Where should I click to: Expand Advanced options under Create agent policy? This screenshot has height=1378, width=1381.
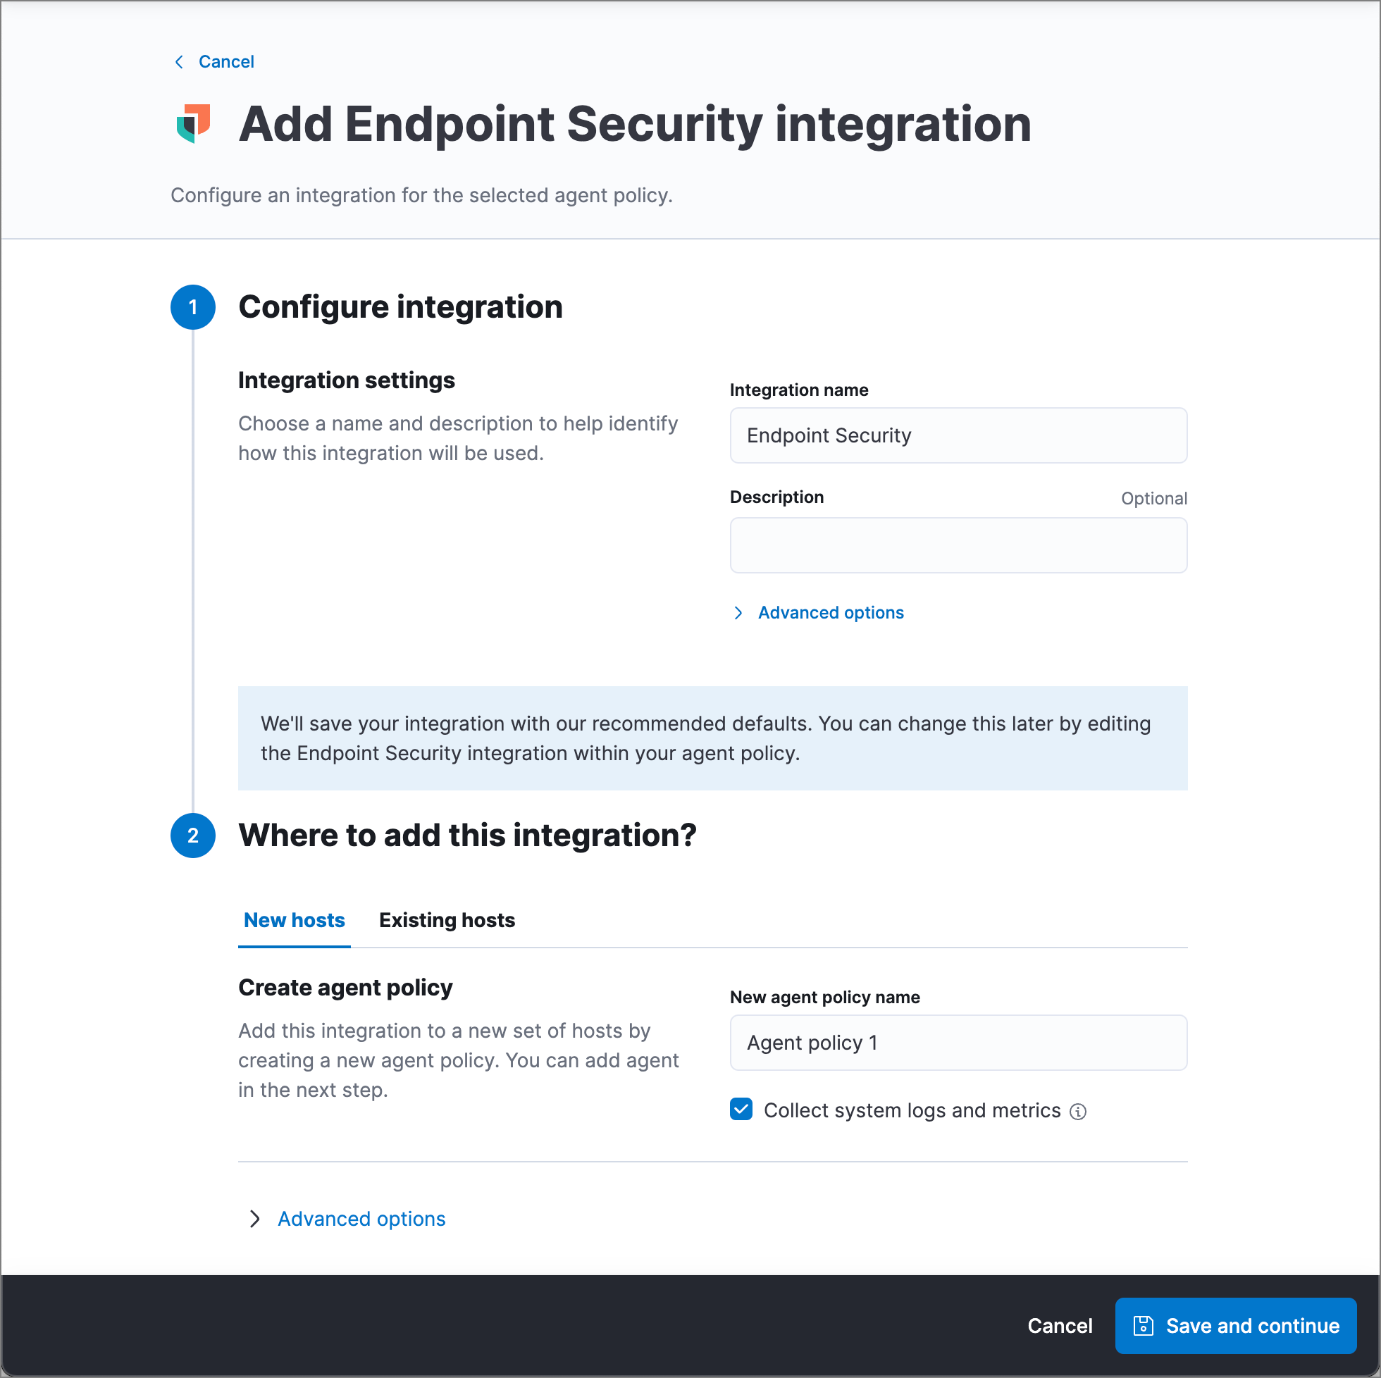point(361,1219)
